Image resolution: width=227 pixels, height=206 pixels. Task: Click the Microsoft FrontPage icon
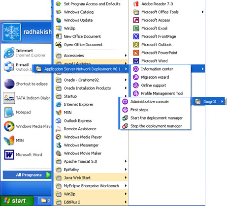tap(136, 36)
